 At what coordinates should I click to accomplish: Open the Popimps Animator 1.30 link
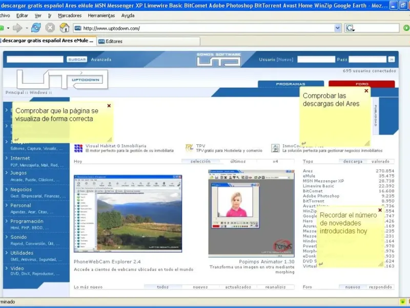click(266, 262)
